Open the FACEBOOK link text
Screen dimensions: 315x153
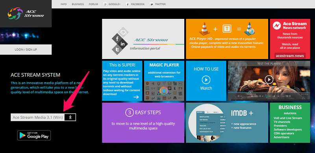(x=138, y=4)
